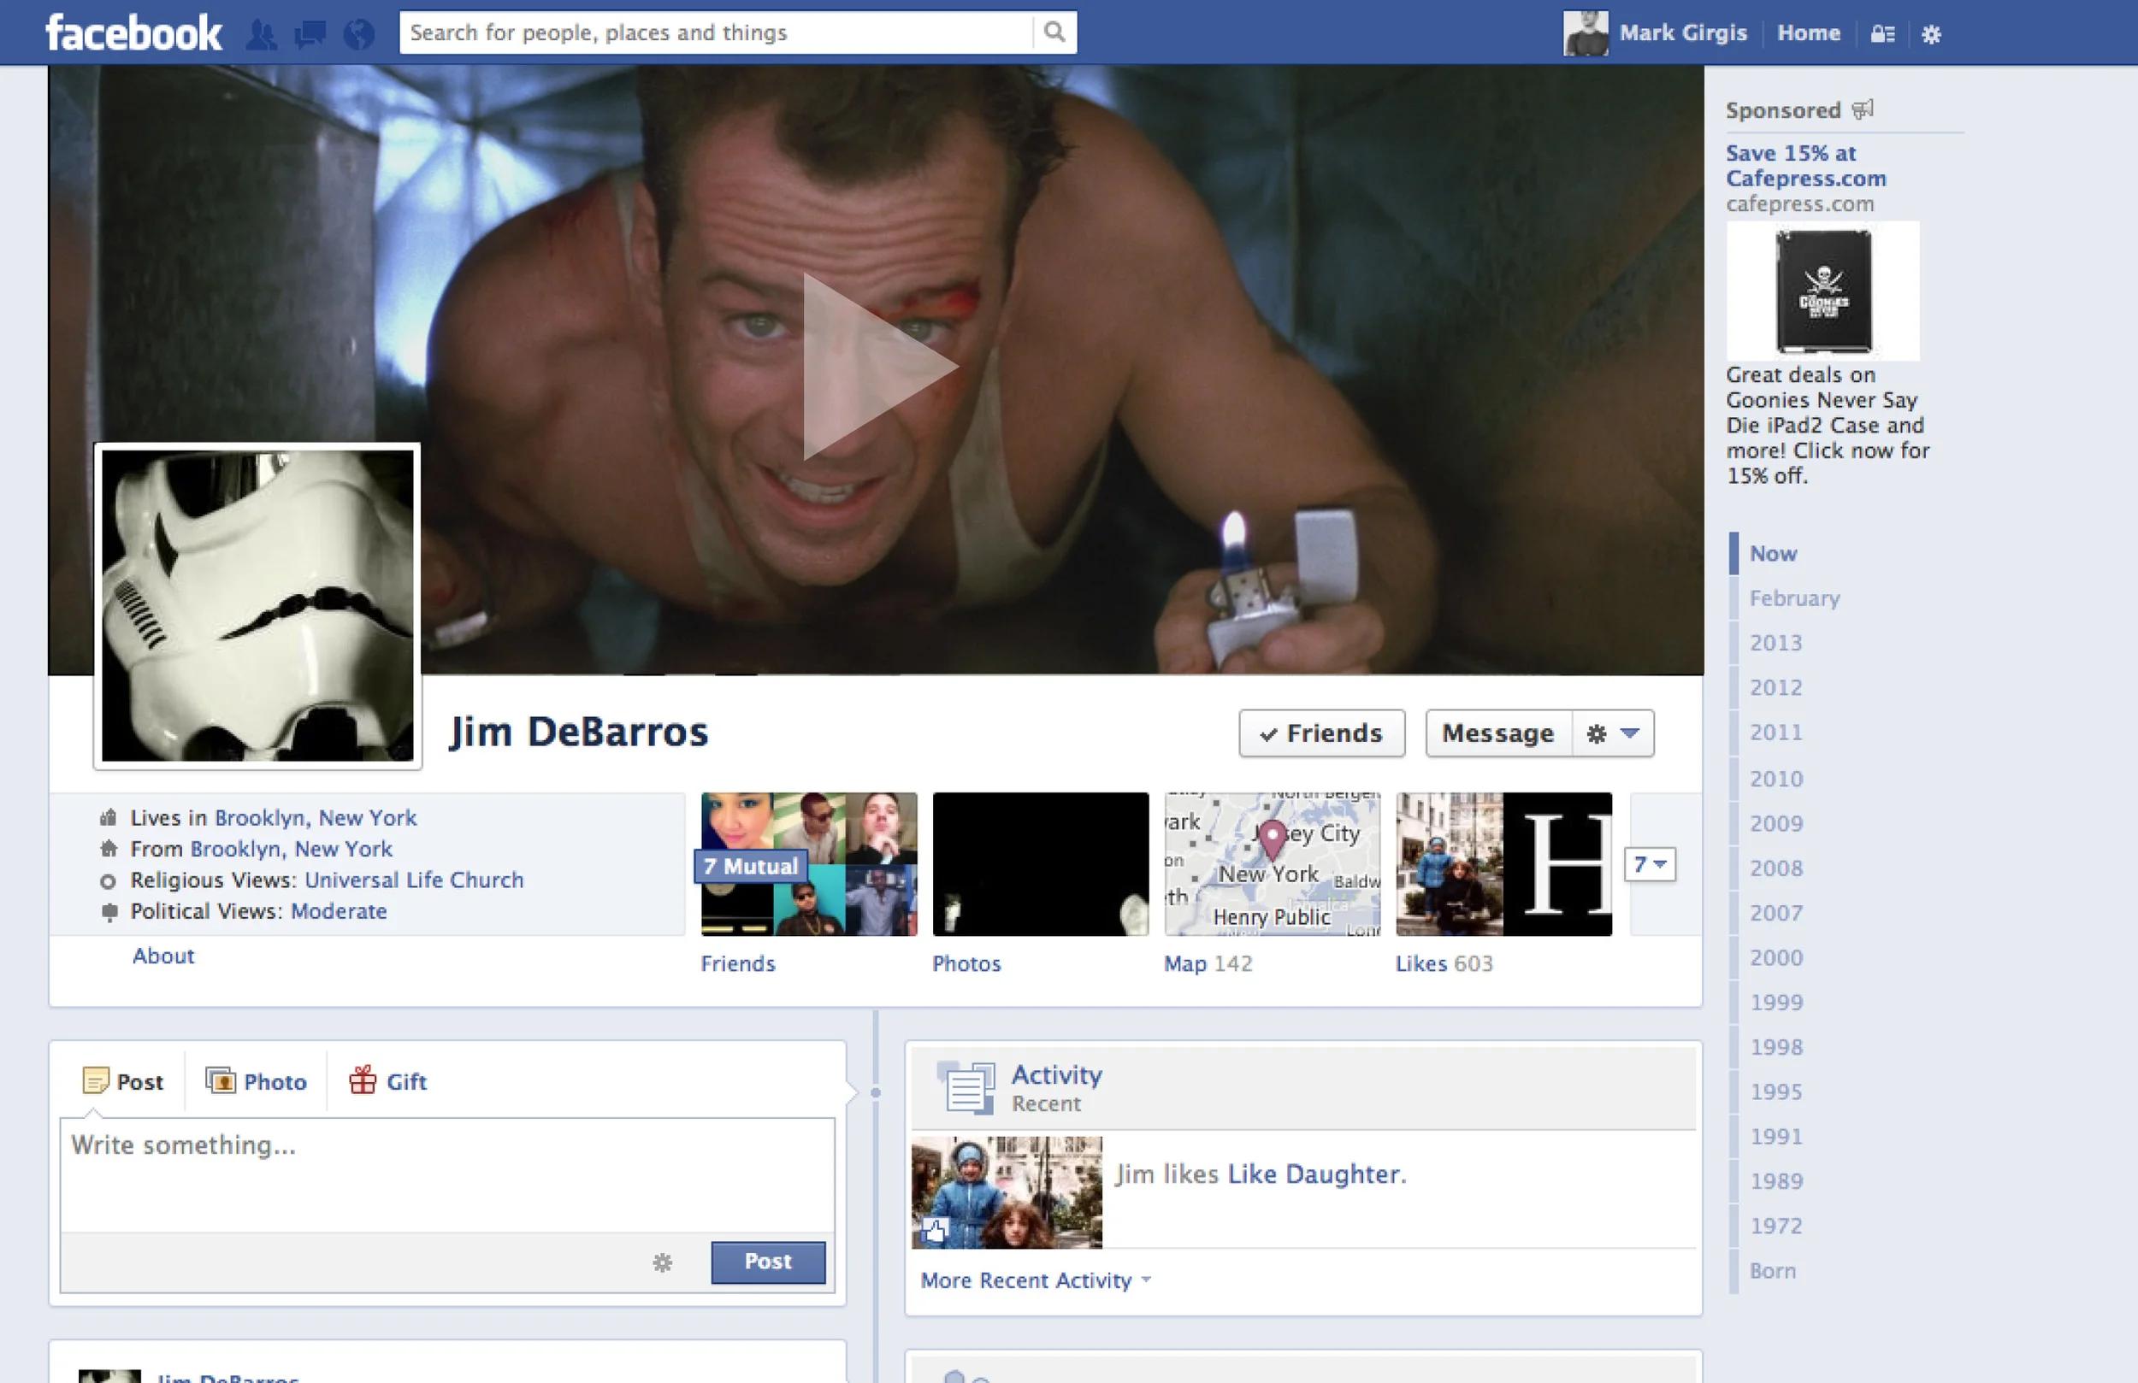Click From Brooklyn, New York link
Image resolution: width=2138 pixels, height=1383 pixels.
click(291, 849)
